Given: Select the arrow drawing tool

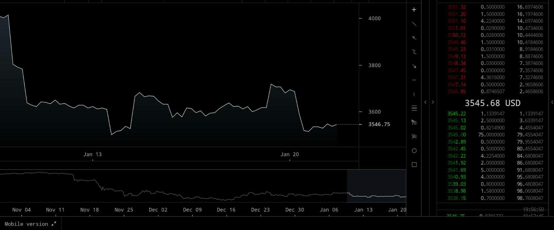Looking at the screenshot, I should click(x=414, y=66).
